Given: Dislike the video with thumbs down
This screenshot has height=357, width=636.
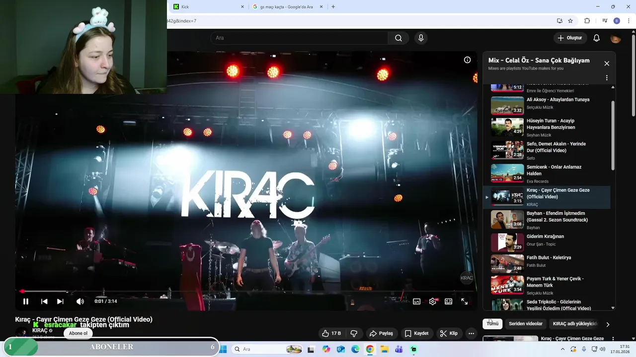Looking at the screenshot, I should 354,333.
